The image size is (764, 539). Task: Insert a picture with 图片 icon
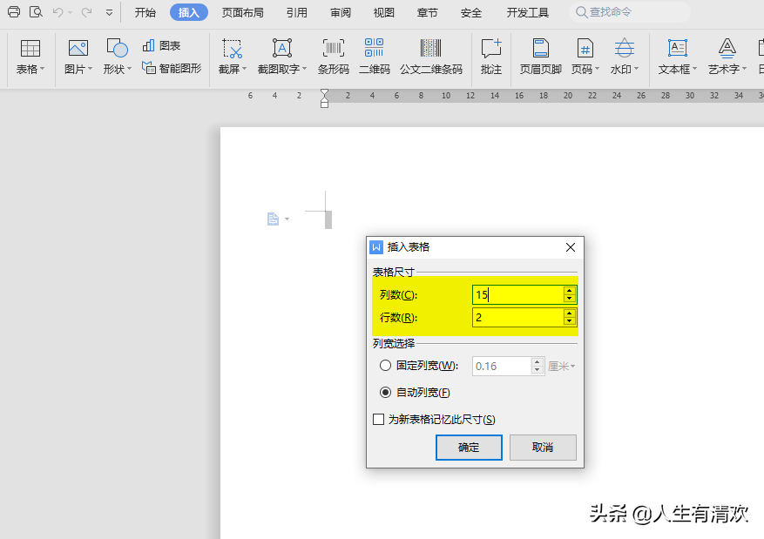point(78,49)
